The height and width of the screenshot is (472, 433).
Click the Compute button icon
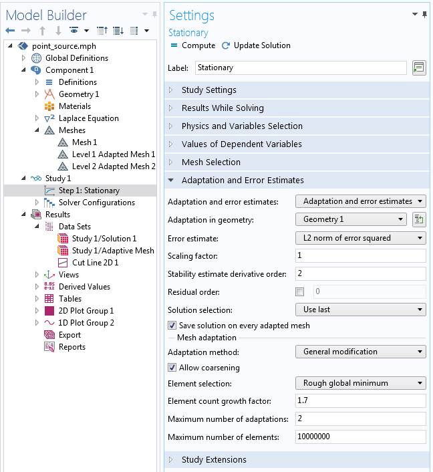[x=174, y=45]
